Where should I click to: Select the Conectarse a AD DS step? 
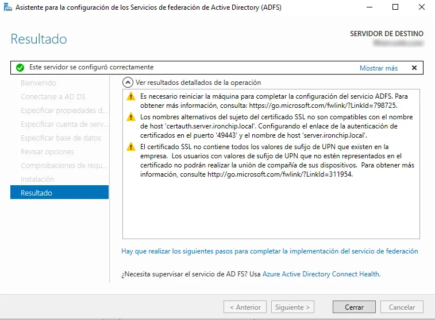[x=53, y=96]
